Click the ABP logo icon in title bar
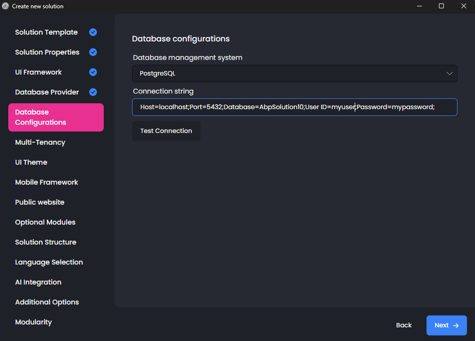475x341 pixels. point(6,6)
